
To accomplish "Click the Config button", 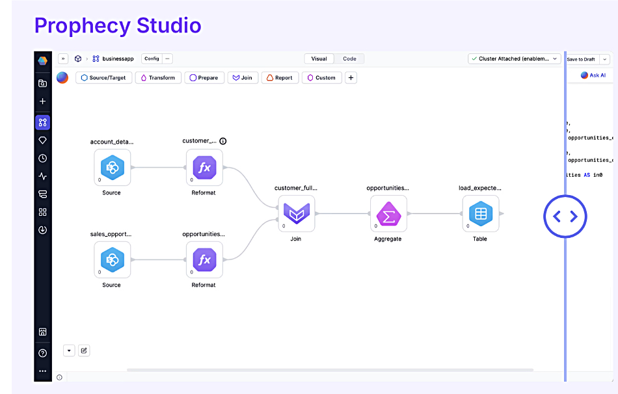I will tap(152, 59).
